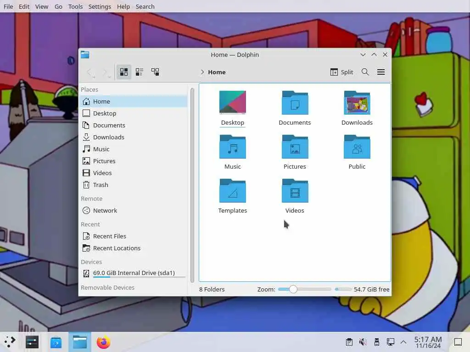Launch Firefox from taskbar

point(103,342)
